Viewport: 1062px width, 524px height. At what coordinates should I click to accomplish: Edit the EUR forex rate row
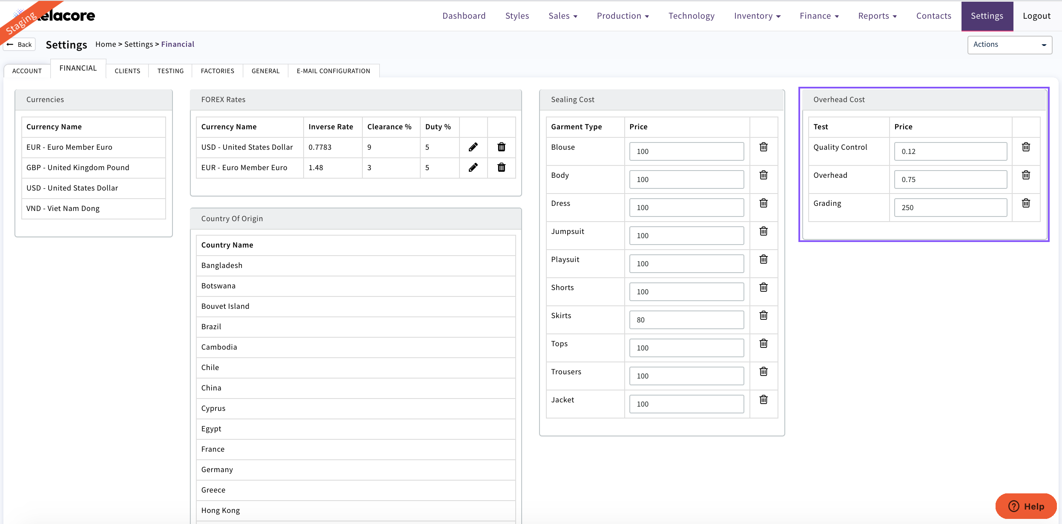point(473,168)
